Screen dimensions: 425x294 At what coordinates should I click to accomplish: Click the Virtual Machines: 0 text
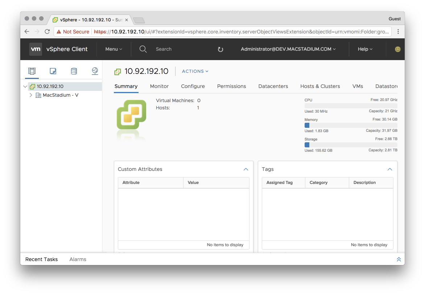tap(178, 100)
